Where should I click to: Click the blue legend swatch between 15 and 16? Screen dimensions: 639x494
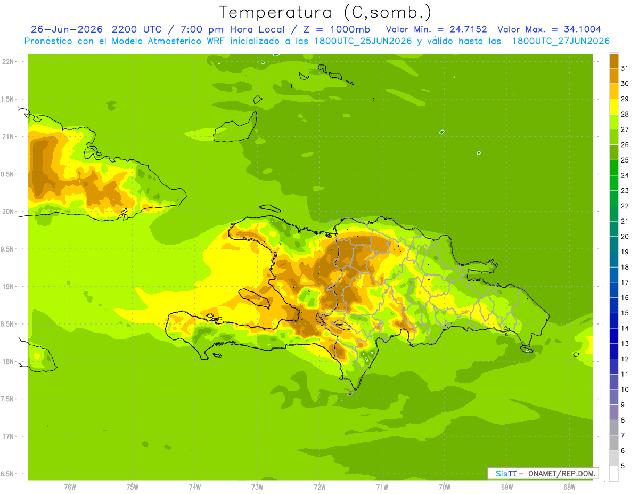[614, 305]
